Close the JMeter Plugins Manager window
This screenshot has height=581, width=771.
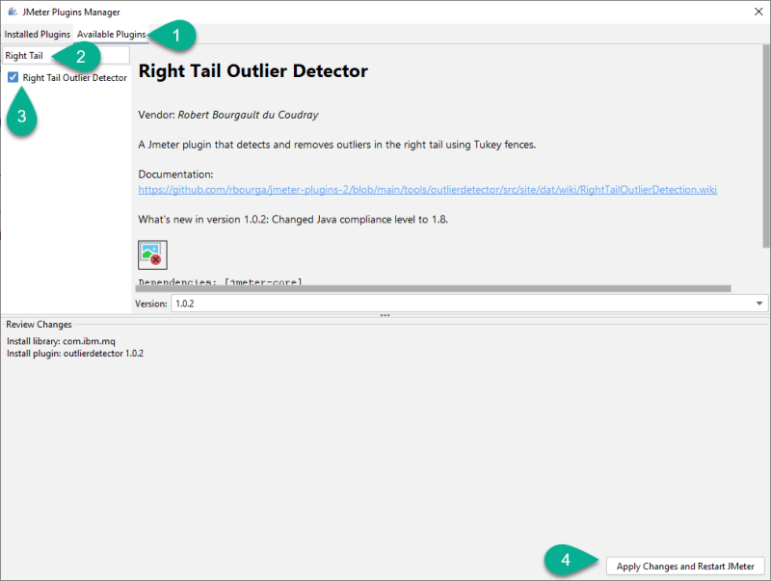pyautogui.click(x=758, y=12)
